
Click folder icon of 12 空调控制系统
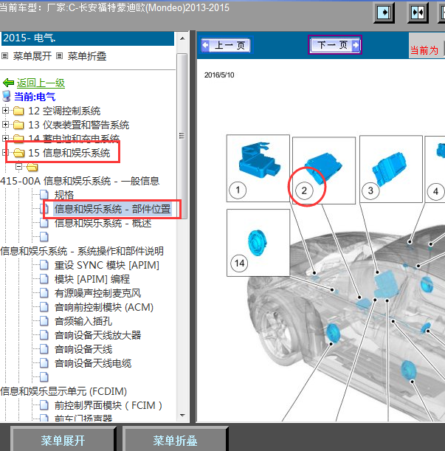[x=18, y=111]
